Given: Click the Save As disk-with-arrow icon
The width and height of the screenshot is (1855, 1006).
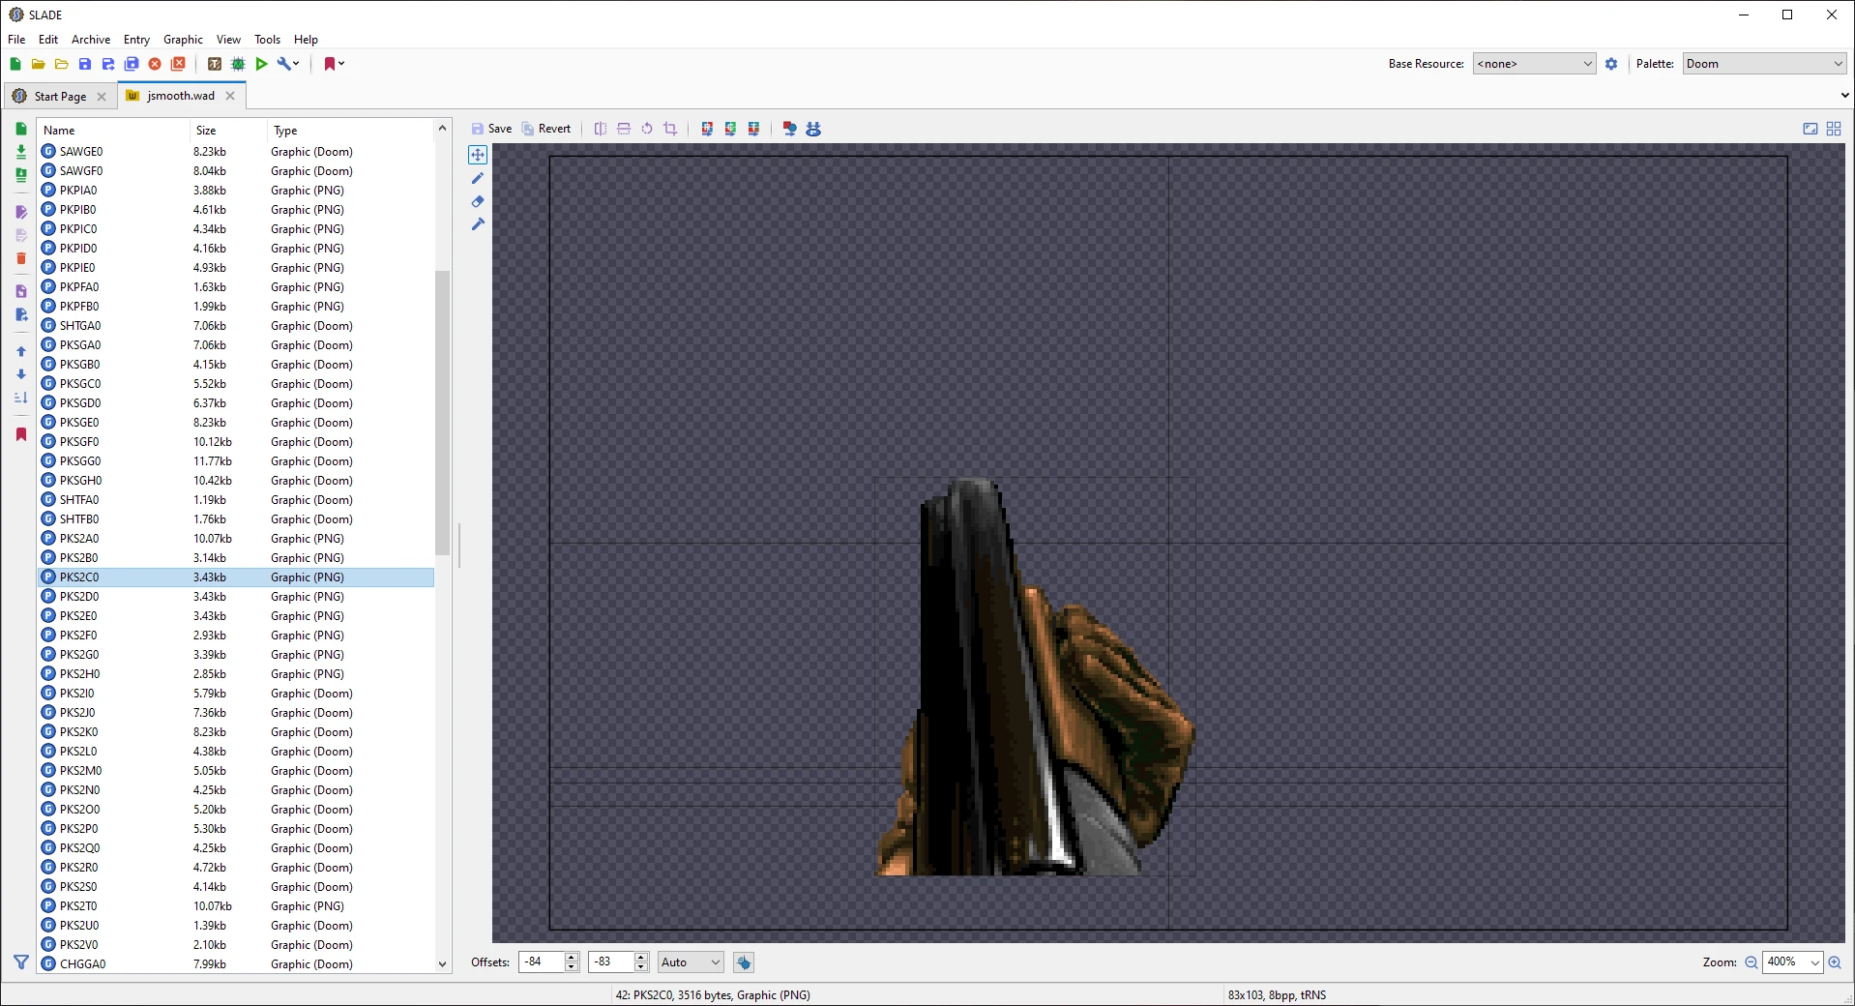Looking at the screenshot, I should [x=108, y=64].
